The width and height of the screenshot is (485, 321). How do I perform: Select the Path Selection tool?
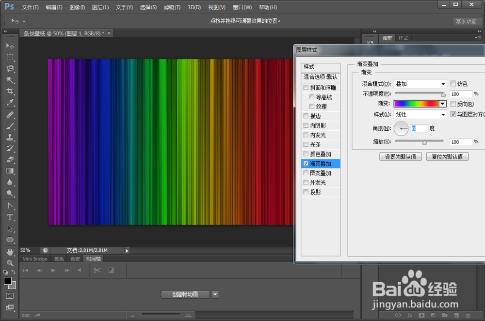tap(10, 229)
